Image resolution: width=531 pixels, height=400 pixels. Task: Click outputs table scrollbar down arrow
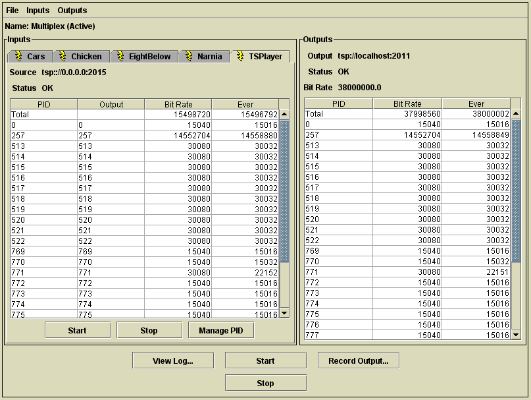point(516,335)
